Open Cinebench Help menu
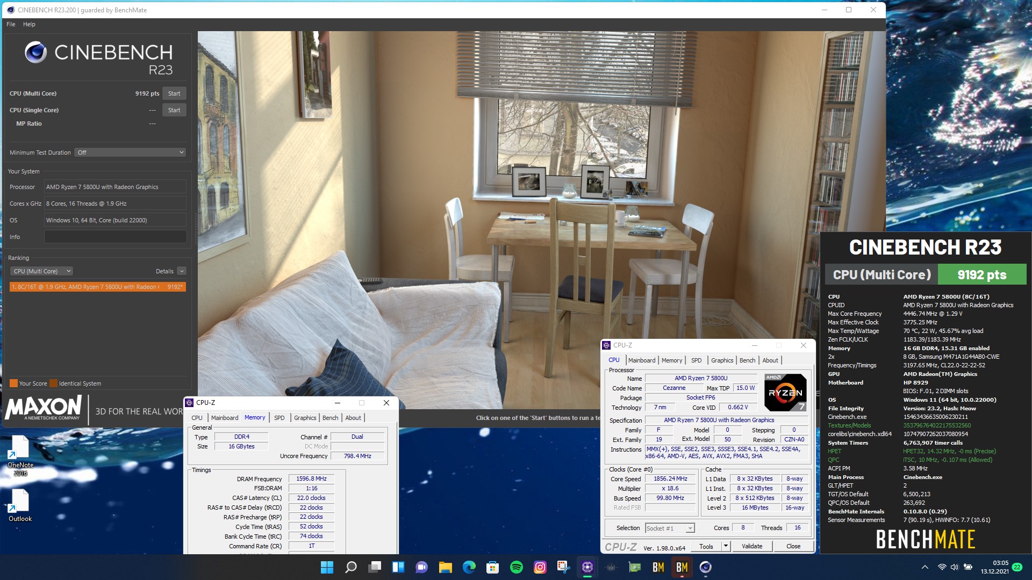This screenshot has height=580, width=1032. 29,24
